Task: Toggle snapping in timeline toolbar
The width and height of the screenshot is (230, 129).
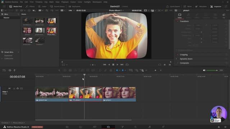Action: click(100, 70)
